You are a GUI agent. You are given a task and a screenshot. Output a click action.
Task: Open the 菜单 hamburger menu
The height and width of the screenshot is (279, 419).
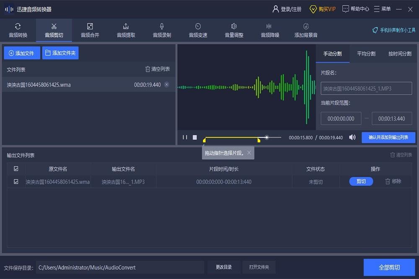(382, 9)
